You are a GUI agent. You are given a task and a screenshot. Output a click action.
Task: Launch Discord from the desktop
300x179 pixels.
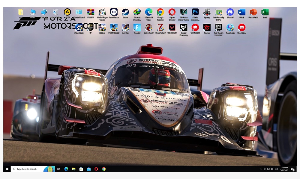pos(230,13)
